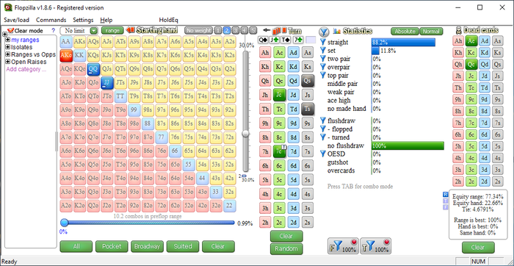Click the Statistics bar chart icon
The height and width of the screenshot is (266, 514).
point(336,31)
